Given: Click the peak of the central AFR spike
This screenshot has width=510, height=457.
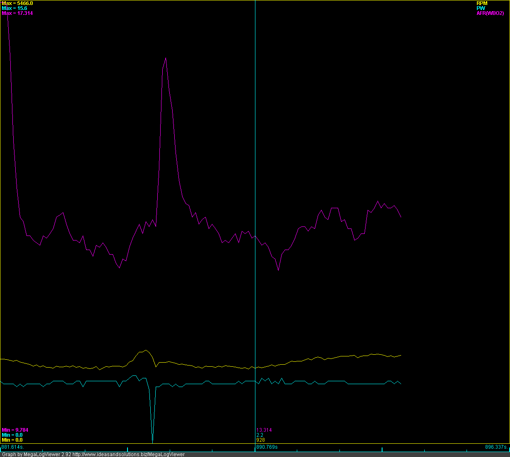Looking at the screenshot, I should tap(166, 58).
